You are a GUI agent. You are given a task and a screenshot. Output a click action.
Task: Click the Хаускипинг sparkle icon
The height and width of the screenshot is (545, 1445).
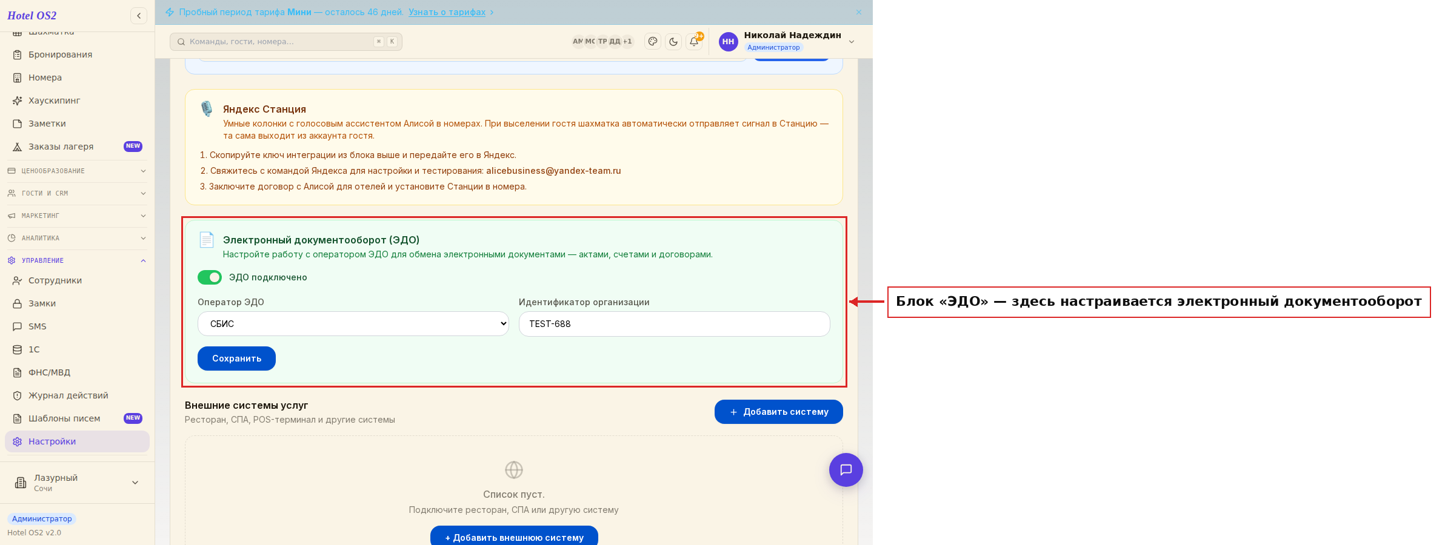tap(18, 101)
